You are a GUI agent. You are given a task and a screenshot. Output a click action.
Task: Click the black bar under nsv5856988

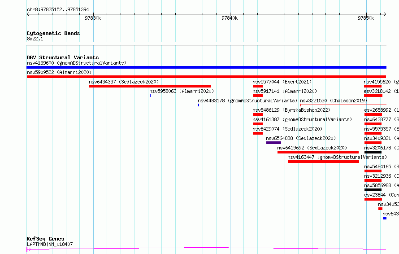(x=373, y=190)
